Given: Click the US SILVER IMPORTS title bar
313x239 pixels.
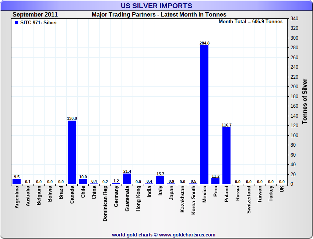Looking at the screenshot, I should click(x=156, y=6).
